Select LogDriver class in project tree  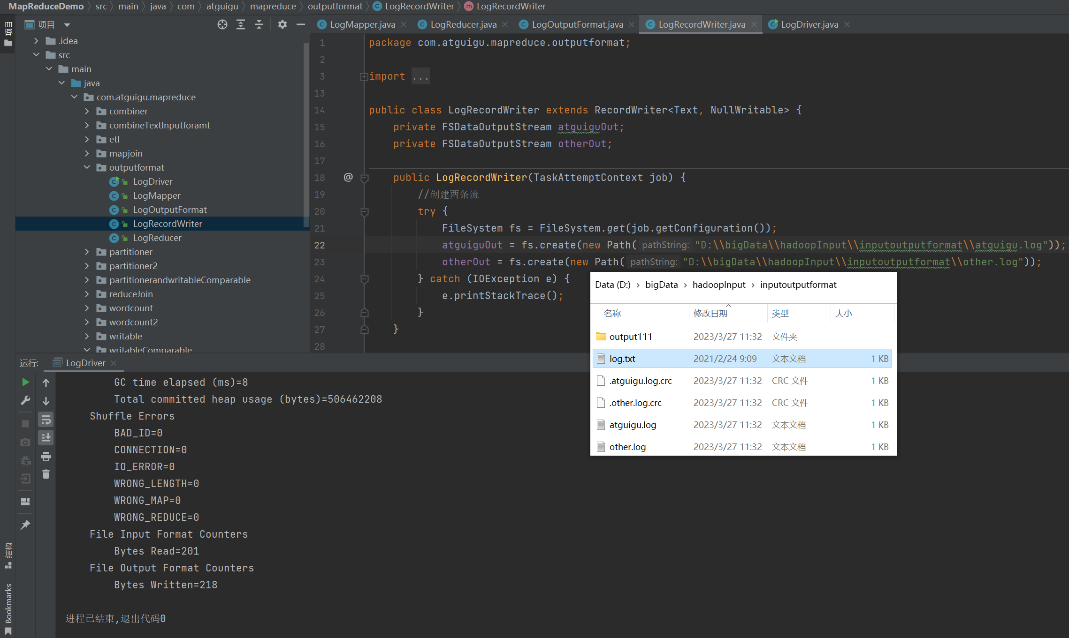click(x=153, y=181)
